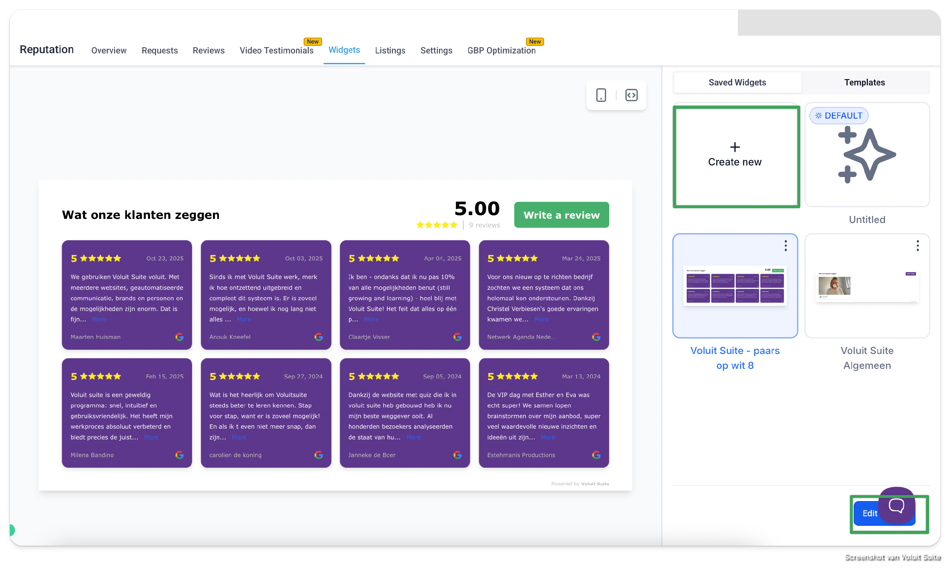Expand Maarten Huisman review with More
Screen dimensions: 950x571
tap(99, 320)
